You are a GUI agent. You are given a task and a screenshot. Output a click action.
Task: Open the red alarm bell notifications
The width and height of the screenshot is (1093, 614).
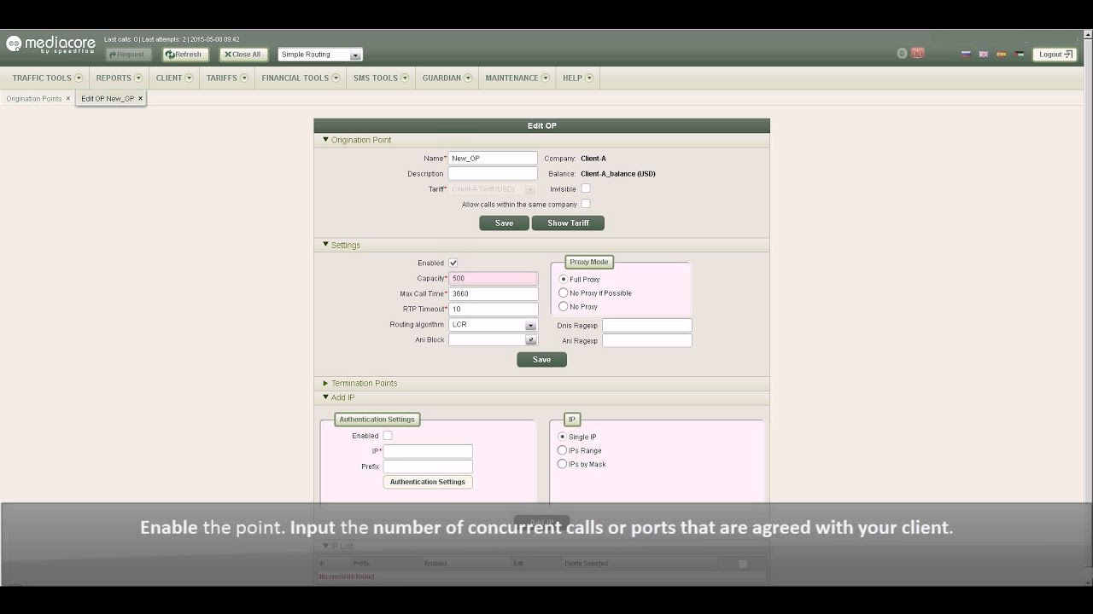pos(918,54)
